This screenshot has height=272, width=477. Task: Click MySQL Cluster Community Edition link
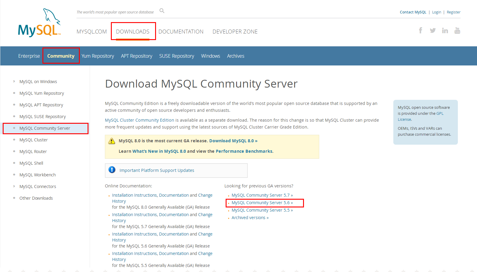click(140, 120)
